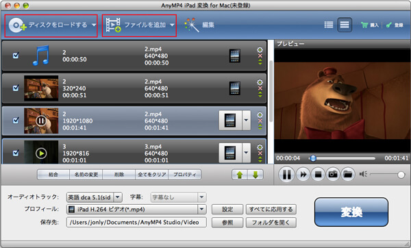Switch to detailed list view icon
This screenshot has height=248, width=411.
pos(329,25)
